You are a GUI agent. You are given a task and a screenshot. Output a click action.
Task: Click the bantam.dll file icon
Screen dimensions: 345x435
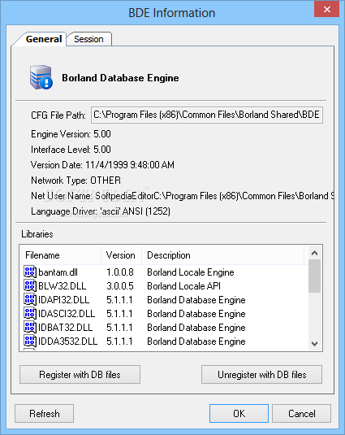click(x=30, y=272)
